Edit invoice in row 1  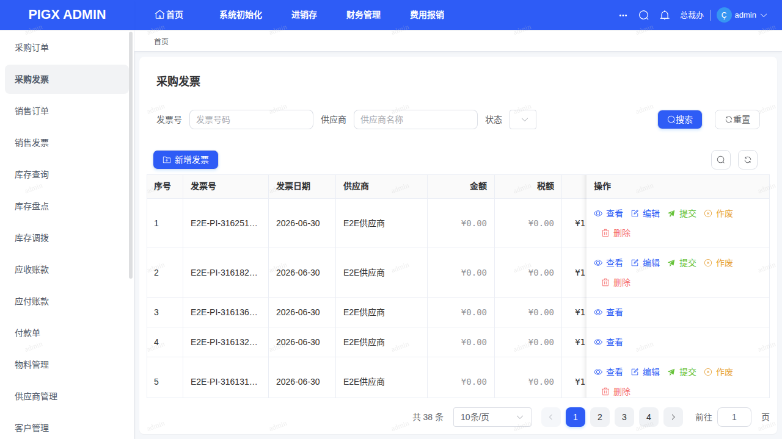pos(645,213)
